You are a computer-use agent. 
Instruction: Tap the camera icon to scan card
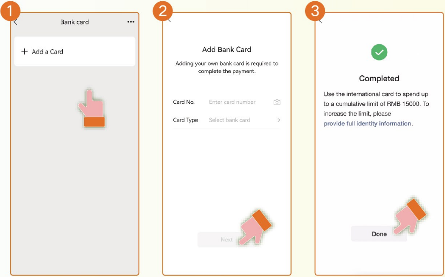(x=277, y=102)
